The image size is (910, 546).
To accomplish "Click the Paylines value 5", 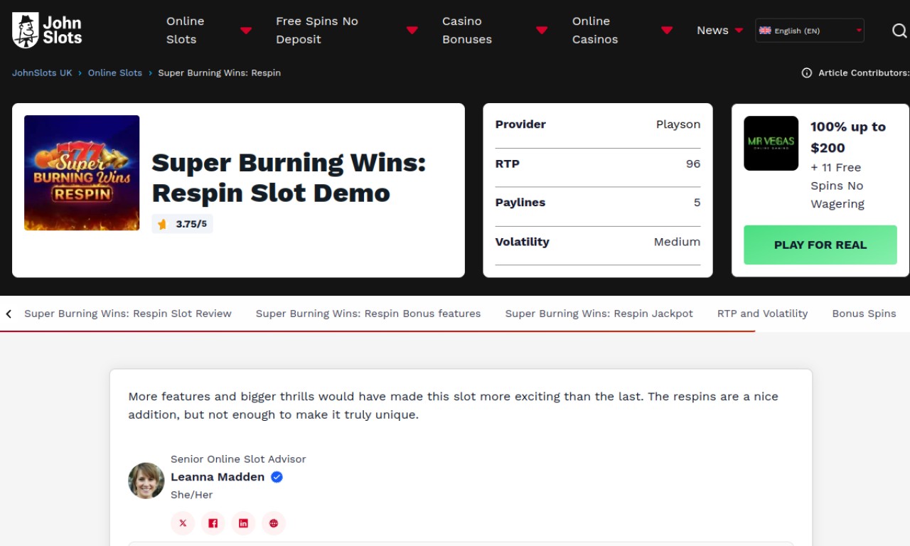I will click(x=697, y=203).
